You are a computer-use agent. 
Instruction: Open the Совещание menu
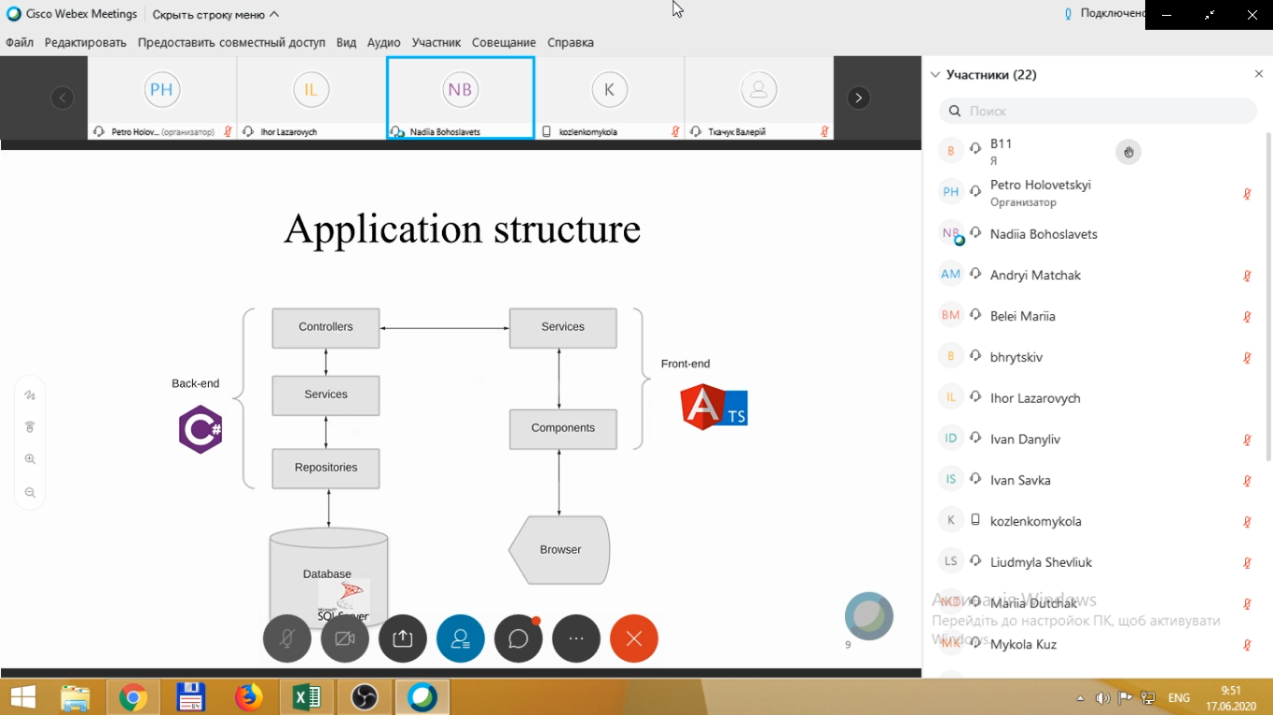[x=504, y=43]
